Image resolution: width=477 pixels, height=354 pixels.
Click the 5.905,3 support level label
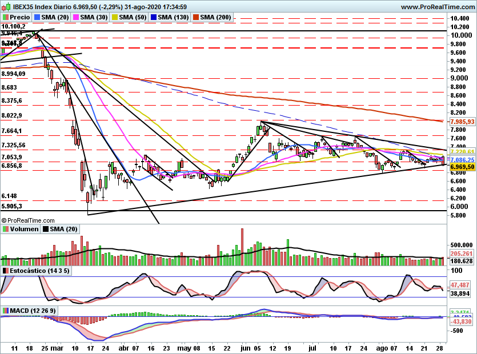pyautogui.click(x=11, y=206)
